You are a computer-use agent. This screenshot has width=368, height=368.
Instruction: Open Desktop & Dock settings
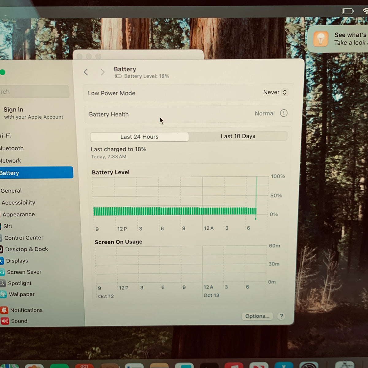(x=25, y=249)
